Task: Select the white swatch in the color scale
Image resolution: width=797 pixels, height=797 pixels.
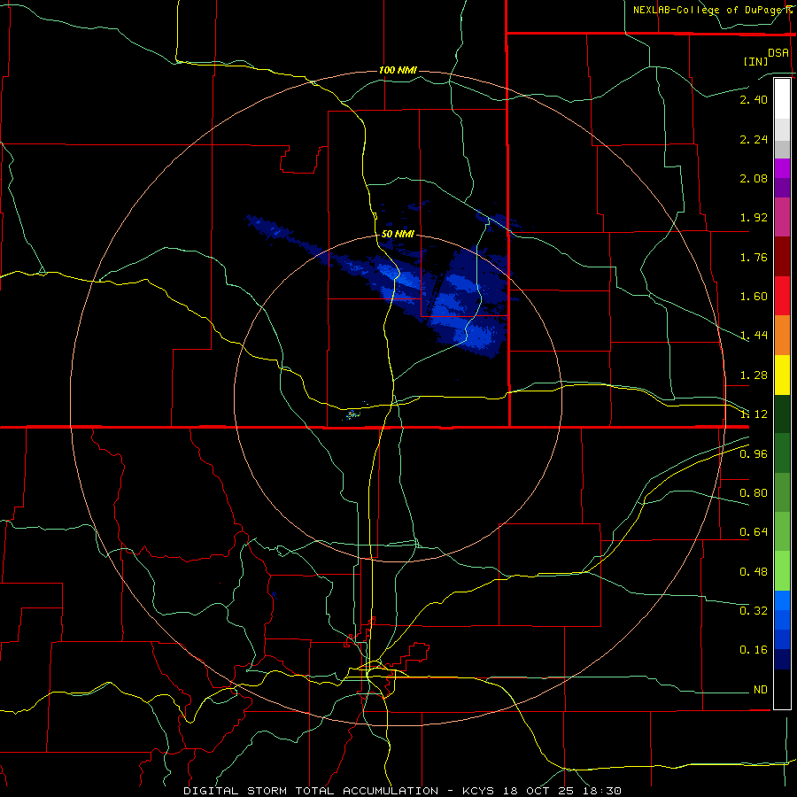Action: pos(782,99)
